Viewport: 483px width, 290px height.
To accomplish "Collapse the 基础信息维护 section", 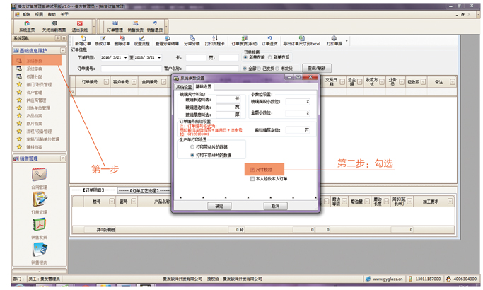I will (x=62, y=51).
